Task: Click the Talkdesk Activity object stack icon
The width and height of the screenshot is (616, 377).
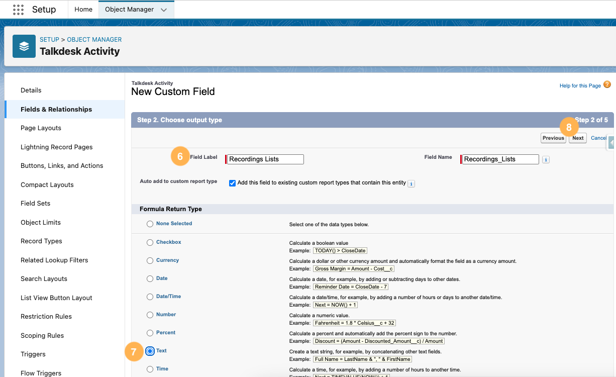Action: coord(24,46)
